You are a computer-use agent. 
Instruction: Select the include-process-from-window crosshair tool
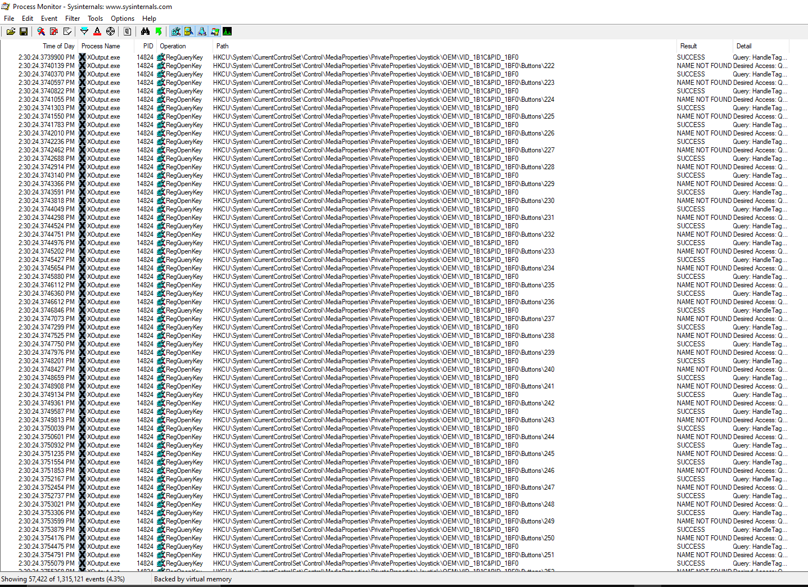point(111,31)
